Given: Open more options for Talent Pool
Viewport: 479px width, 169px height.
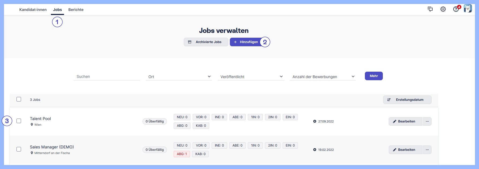Looking at the screenshot, I should (x=427, y=121).
